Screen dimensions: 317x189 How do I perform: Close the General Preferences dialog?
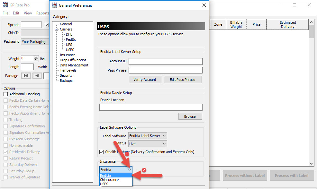tap(204, 5)
